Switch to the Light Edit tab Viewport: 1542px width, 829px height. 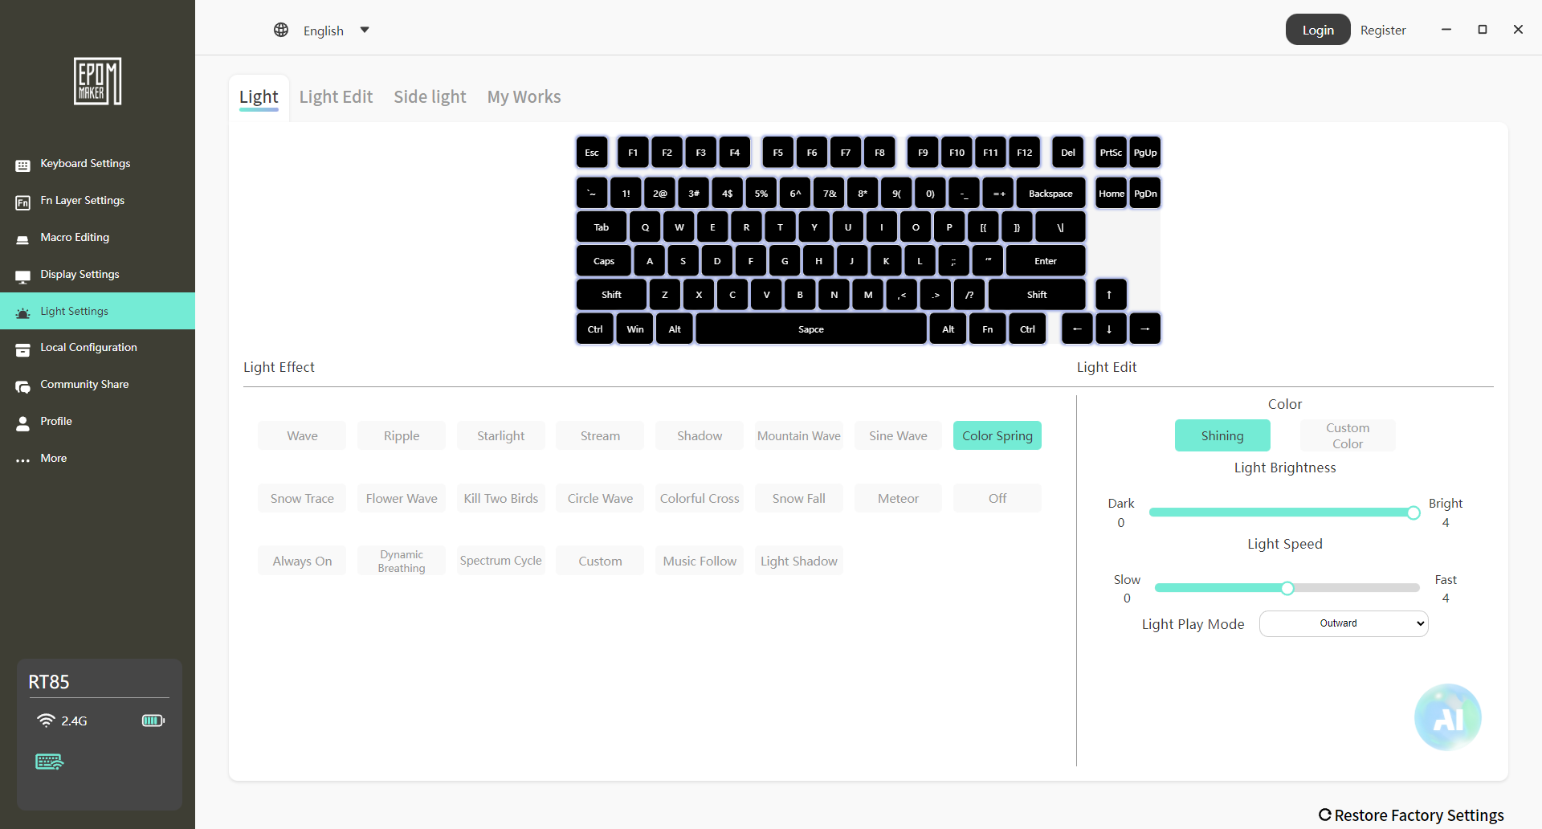pos(336,97)
